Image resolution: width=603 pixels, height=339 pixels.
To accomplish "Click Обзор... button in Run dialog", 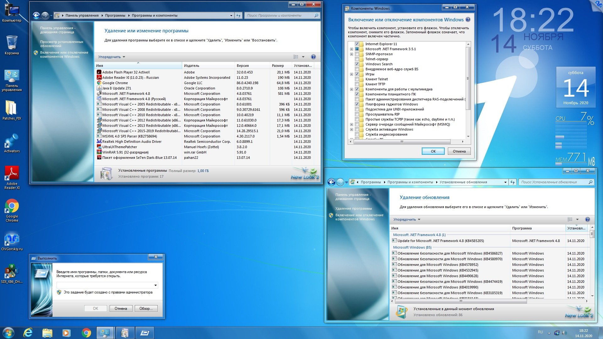I will (x=146, y=309).
